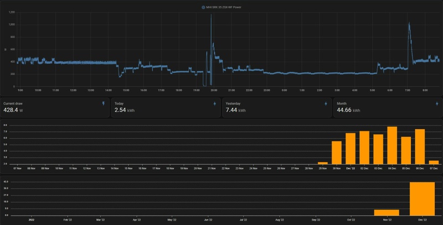Image resolution: width=443 pixels, height=225 pixels.
Task: Click the lightning icon on the Today card
Action: coord(215,104)
